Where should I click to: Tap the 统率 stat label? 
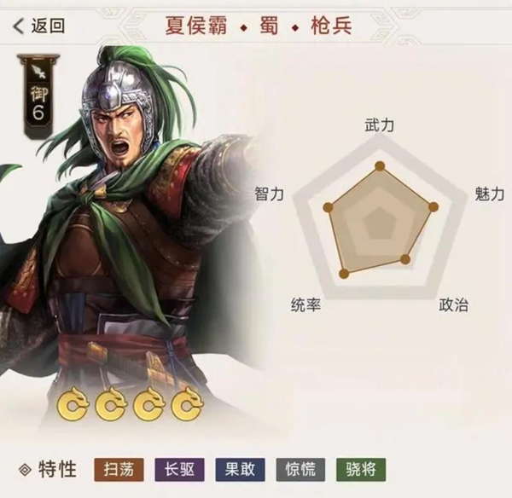pos(305,304)
